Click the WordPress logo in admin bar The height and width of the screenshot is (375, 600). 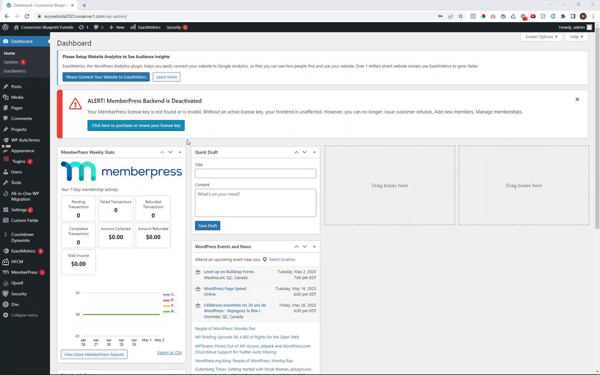point(5,27)
